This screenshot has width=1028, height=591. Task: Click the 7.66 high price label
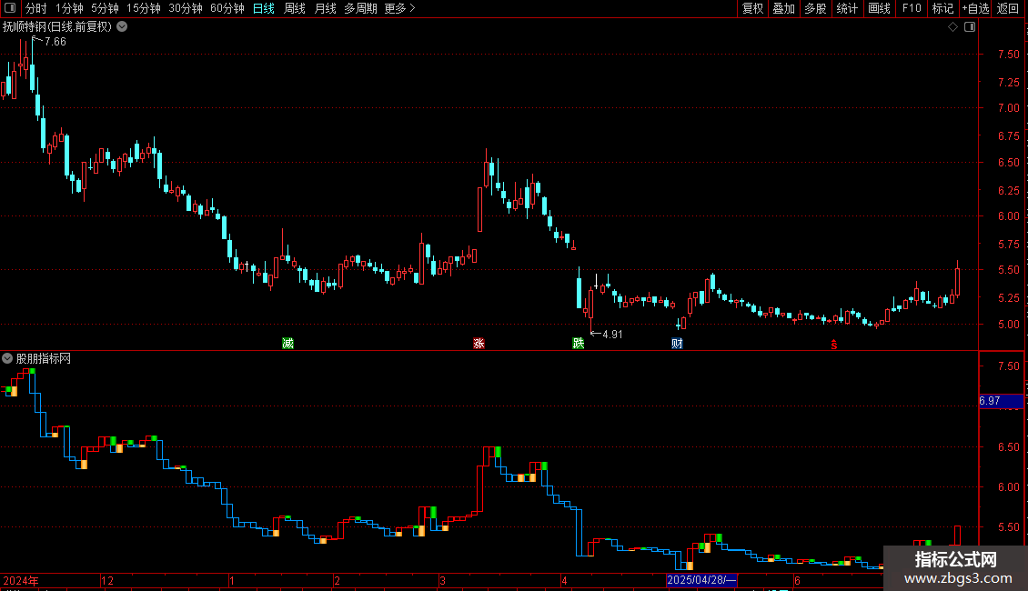click(x=55, y=42)
